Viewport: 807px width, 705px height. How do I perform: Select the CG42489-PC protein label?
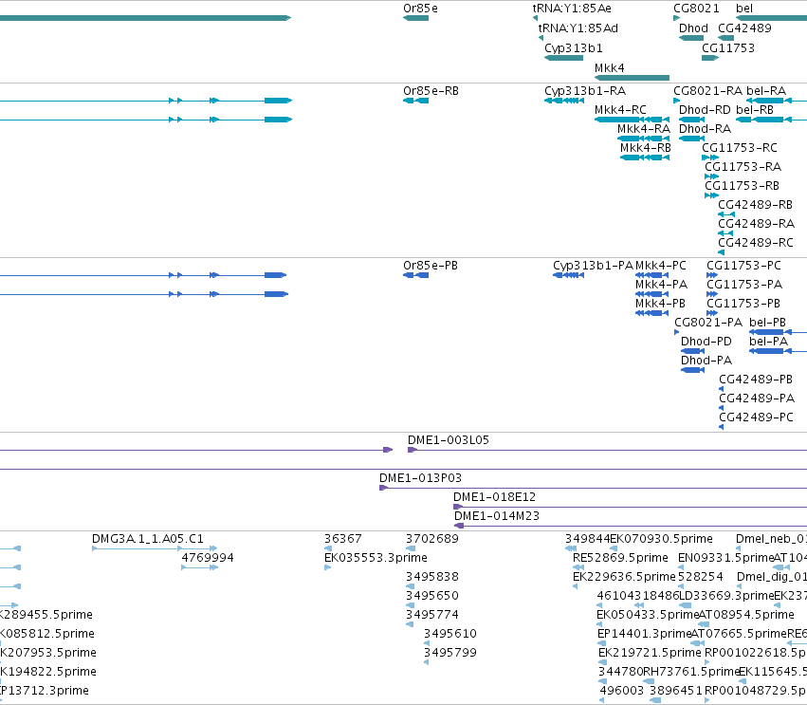coord(756,418)
